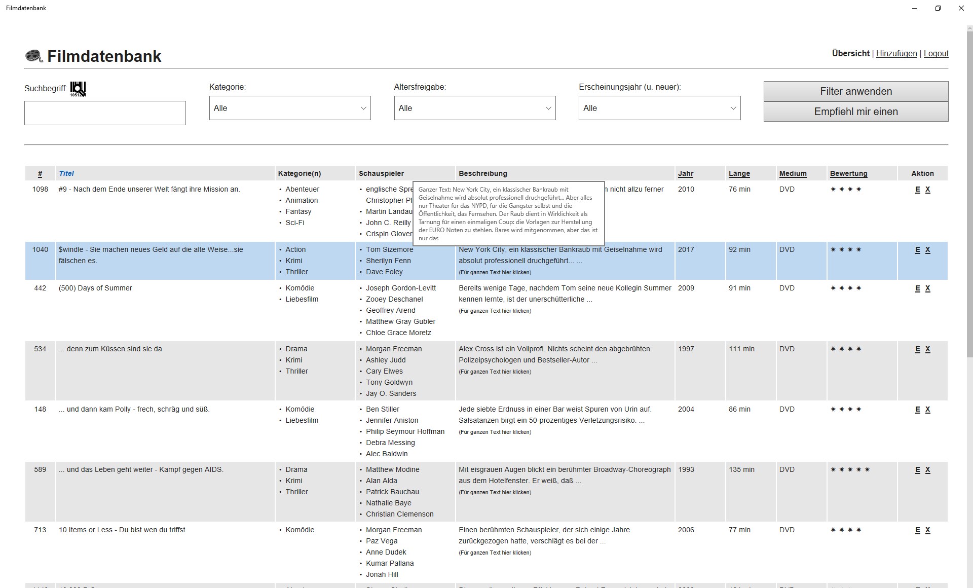The image size is (973, 588).
Task: Show full description for 'und dann kam Polly'
Action: (495, 432)
